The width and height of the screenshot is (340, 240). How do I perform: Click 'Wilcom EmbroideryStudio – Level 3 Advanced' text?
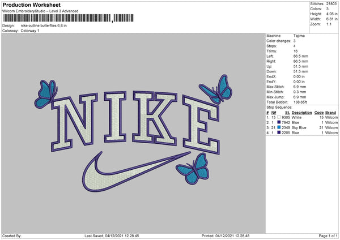click(x=40, y=11)
